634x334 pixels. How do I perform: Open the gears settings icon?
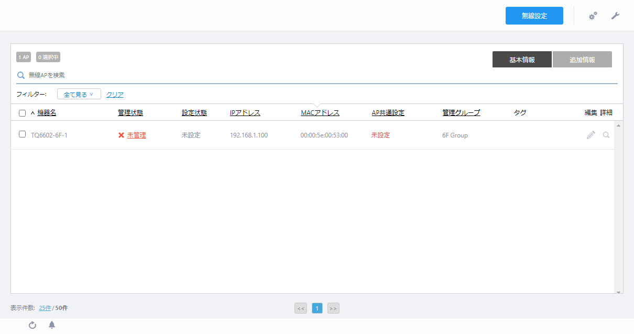(x=593, y=16)
